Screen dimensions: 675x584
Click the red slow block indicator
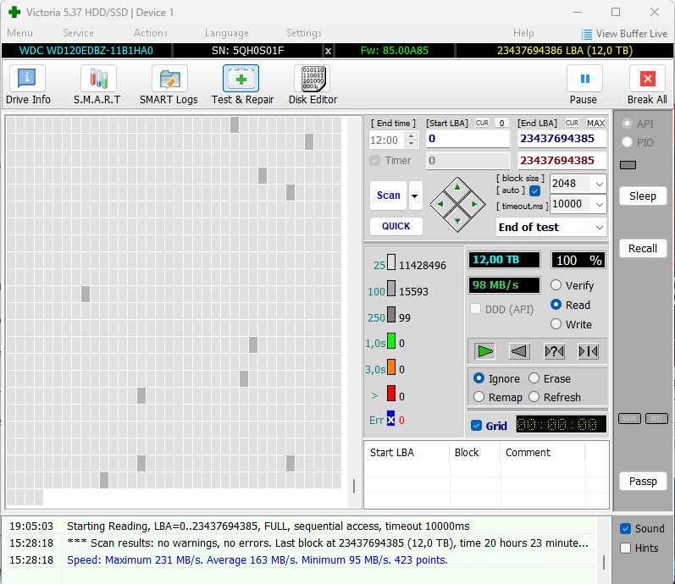tap(391, 394)
